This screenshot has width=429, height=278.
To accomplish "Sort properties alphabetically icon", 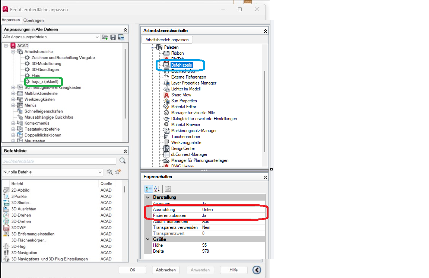I will coord(157,189).
